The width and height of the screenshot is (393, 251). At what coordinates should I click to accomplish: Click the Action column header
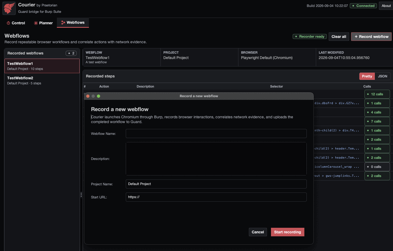104,87
